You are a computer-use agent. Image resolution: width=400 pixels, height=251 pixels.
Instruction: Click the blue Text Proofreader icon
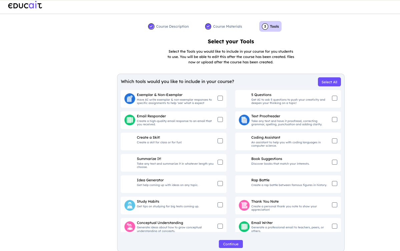(244, 120)
